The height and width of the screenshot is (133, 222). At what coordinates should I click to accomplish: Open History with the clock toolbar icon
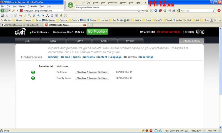pos(57,16)
